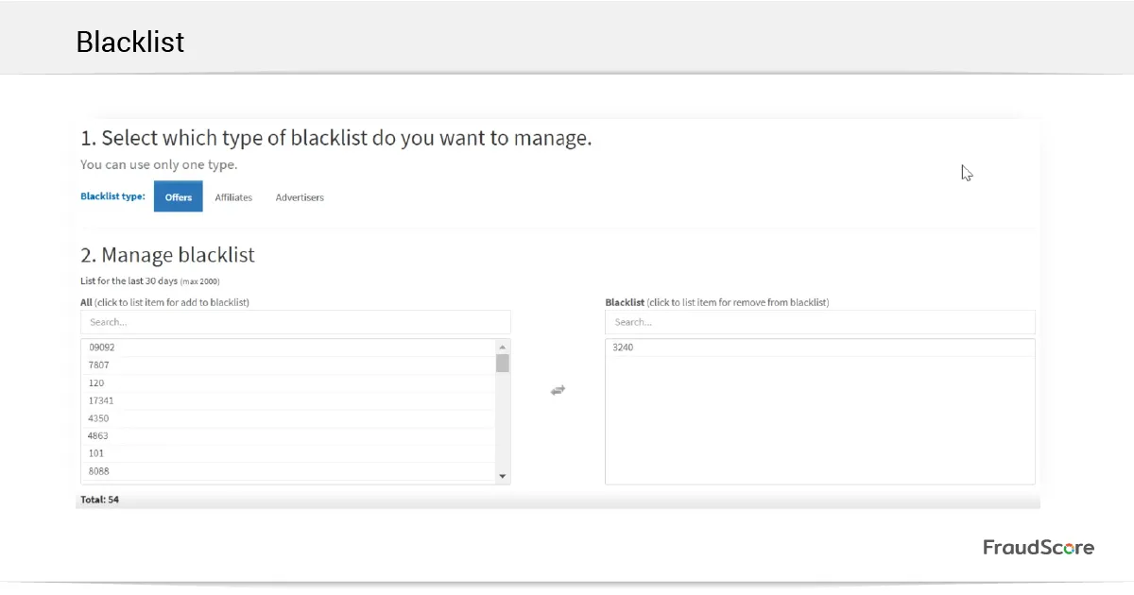Add offer 4863 to blacklist

tap(287, 436)
